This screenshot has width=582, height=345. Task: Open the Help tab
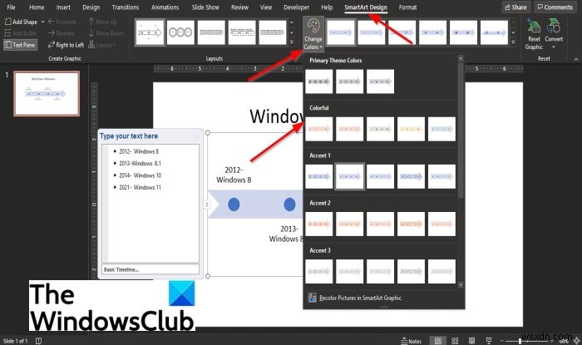pyautogui.click(x=327, y=7)
